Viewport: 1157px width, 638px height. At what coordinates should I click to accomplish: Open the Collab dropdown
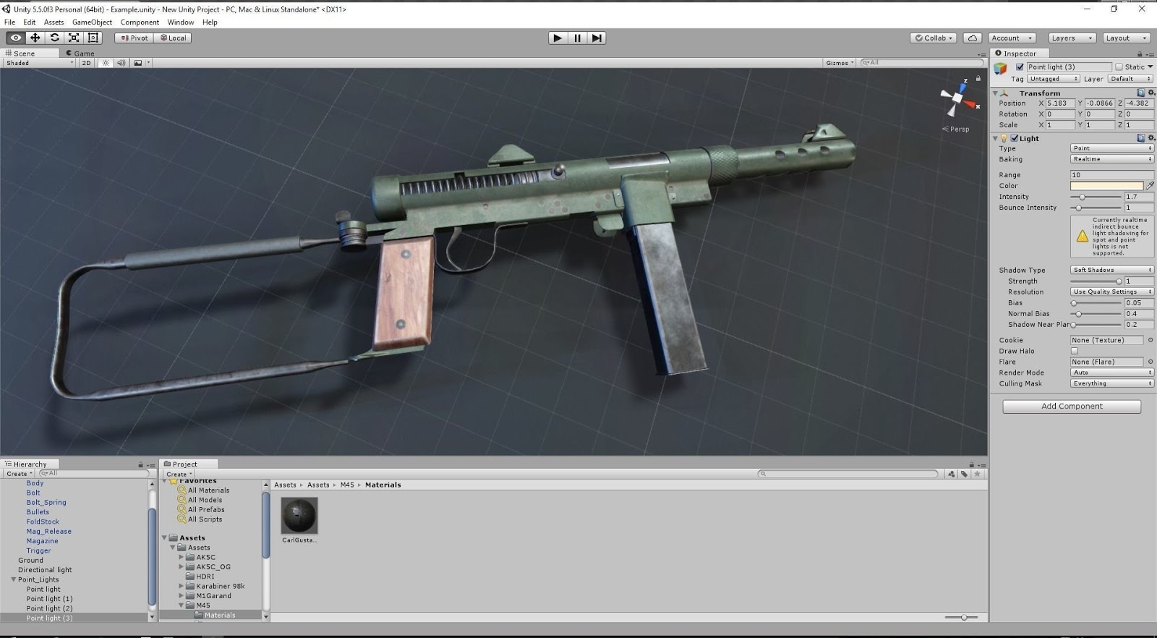point(934,38)
